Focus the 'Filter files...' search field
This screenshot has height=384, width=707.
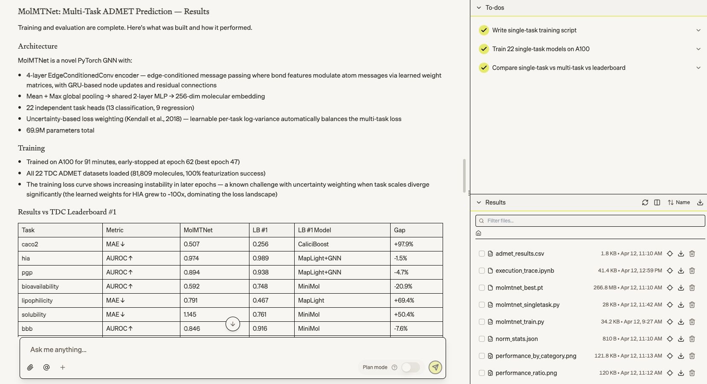(x=590, y=221)
